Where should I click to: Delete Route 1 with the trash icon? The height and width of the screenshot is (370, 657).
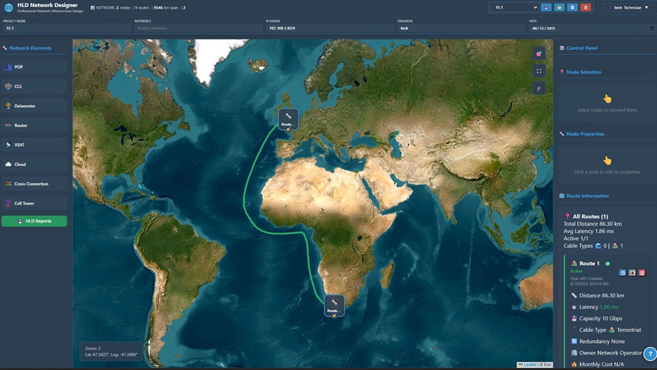pos(641,273)
